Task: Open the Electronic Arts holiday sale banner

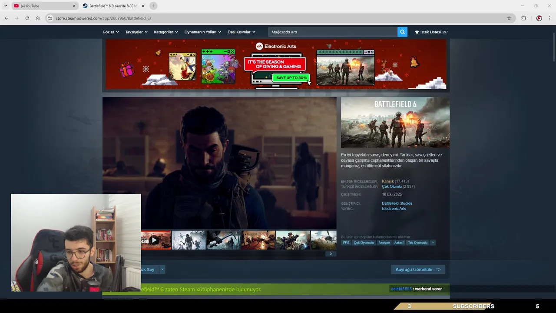Action: point(276,64)
